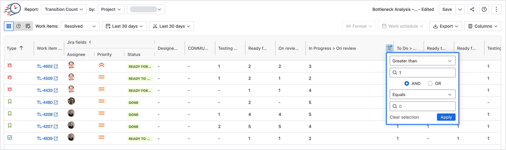Open external link icon next to TL-4480
Viewport: 506px width, 150px height.
56,103
